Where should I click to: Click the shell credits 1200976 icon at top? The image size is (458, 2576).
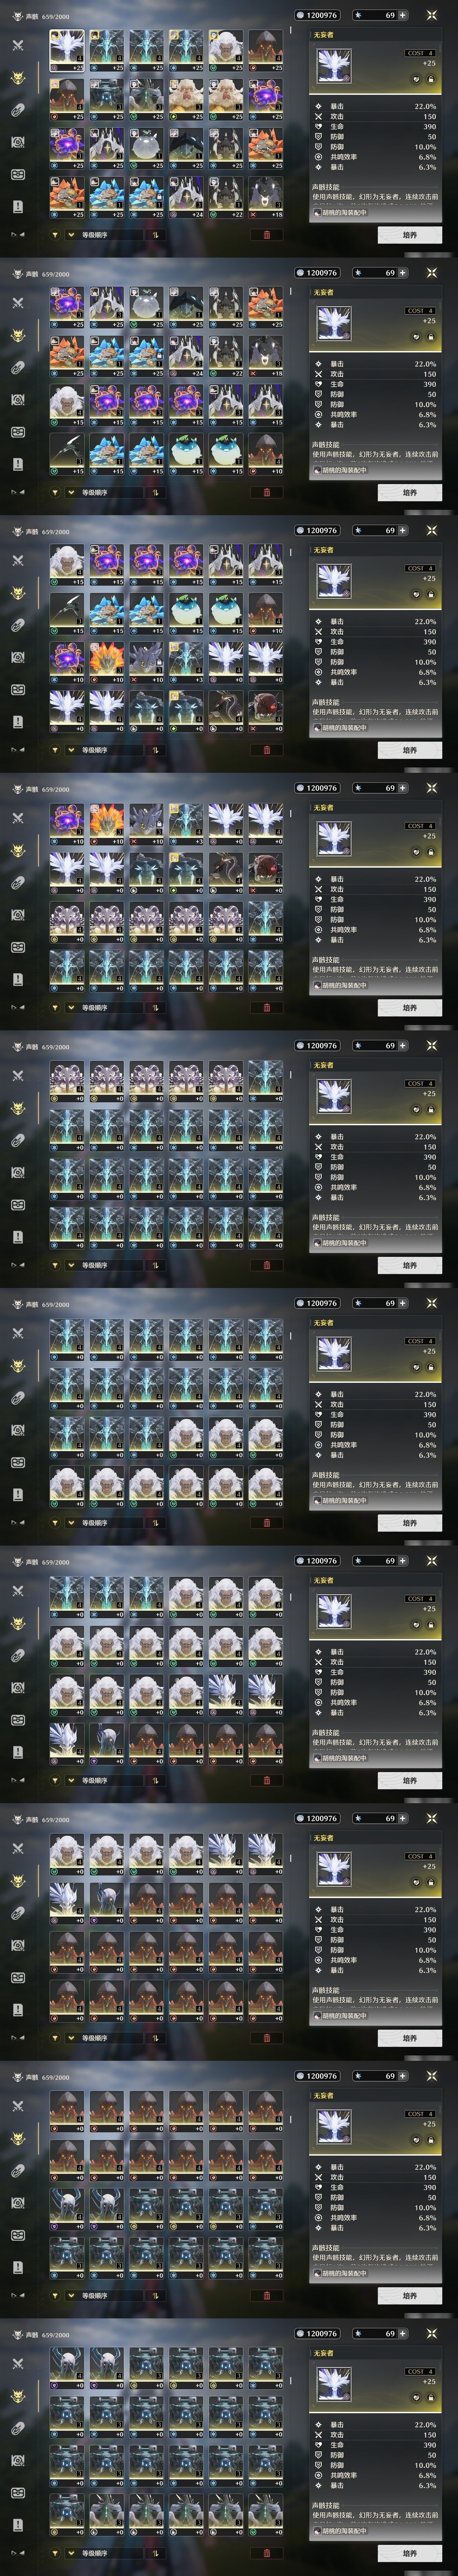pyautogui.click(x=300, y=15)
